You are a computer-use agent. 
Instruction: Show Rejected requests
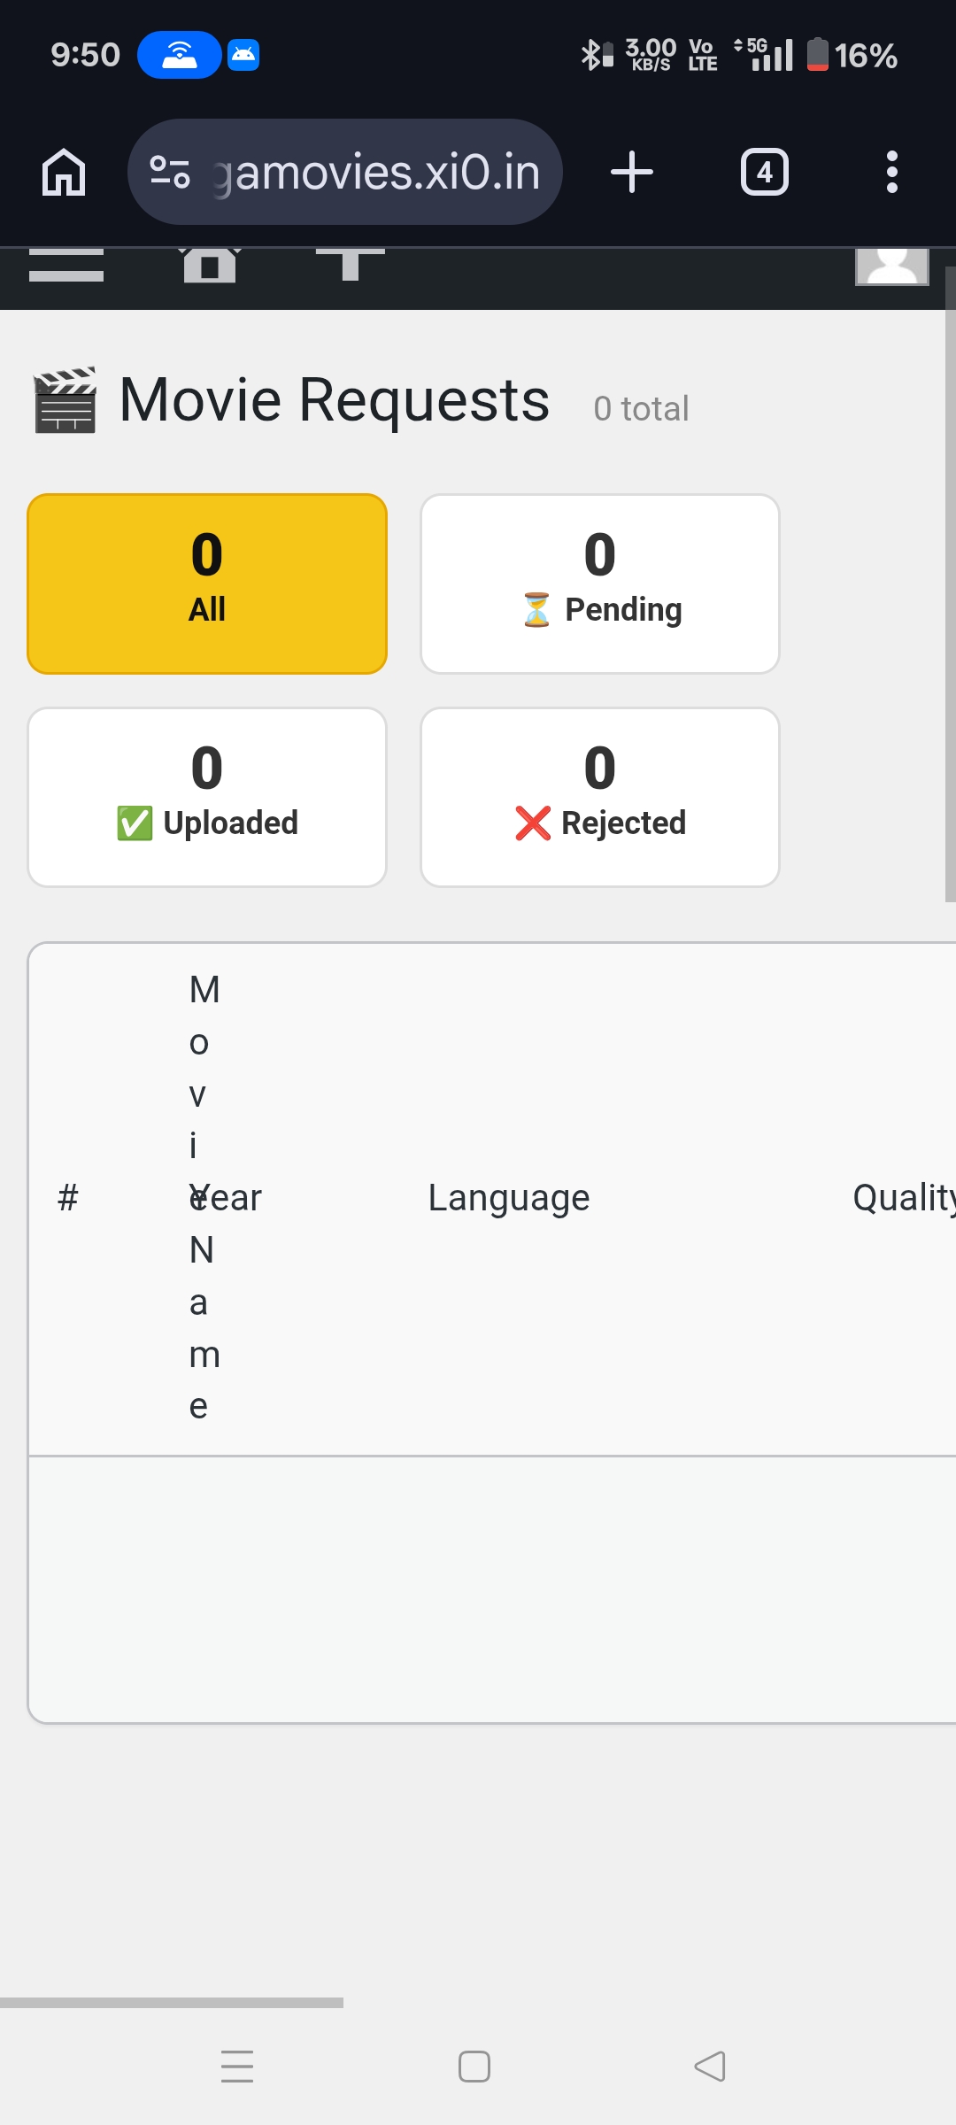tap(600, 797)
